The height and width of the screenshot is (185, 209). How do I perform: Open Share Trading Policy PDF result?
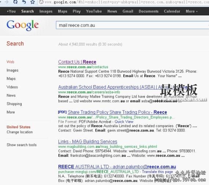point(117,112)
